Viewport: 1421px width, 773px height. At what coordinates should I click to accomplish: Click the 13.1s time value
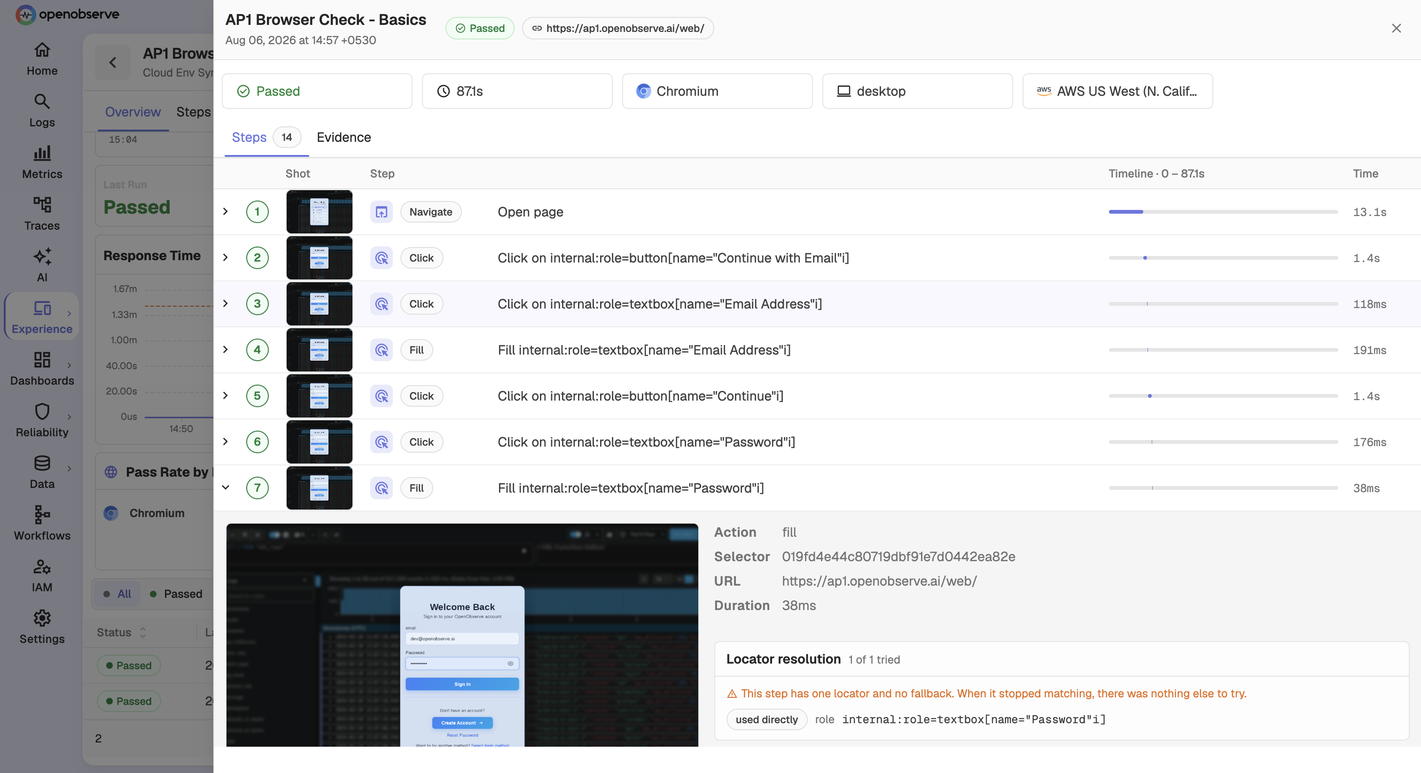tap(1370, 212)
